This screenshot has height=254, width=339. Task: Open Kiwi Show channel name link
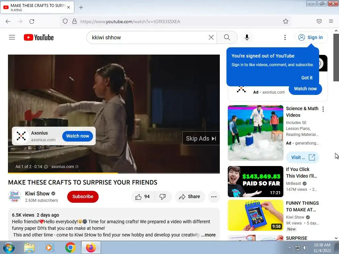tap(37, 193)
